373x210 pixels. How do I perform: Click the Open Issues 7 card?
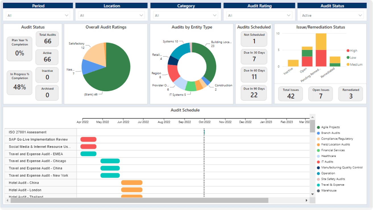tap(320, 94)
